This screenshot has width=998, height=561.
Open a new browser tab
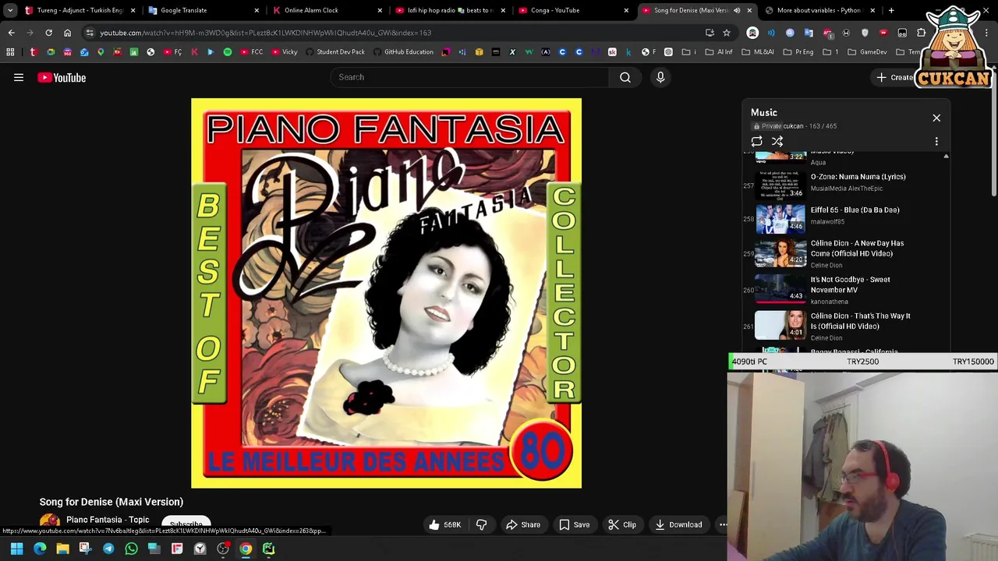pyautogui.click(x=891, y=10)
